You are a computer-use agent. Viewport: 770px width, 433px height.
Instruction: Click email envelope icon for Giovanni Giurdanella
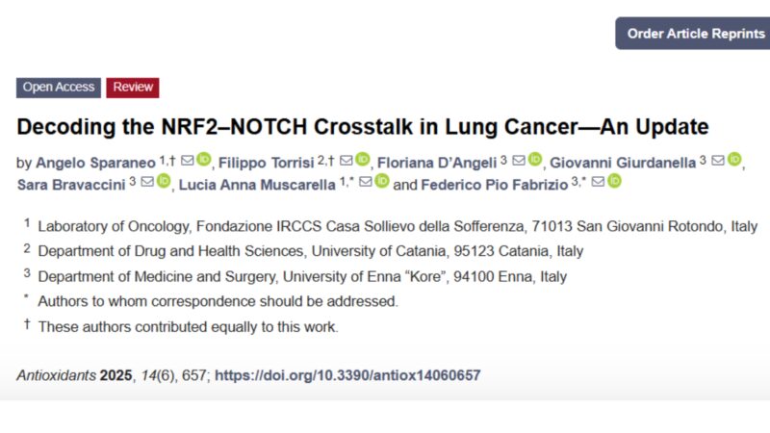point(718,161)
